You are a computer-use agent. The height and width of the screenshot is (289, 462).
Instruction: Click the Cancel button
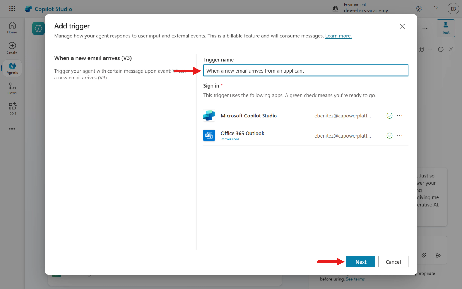[393, 262]
